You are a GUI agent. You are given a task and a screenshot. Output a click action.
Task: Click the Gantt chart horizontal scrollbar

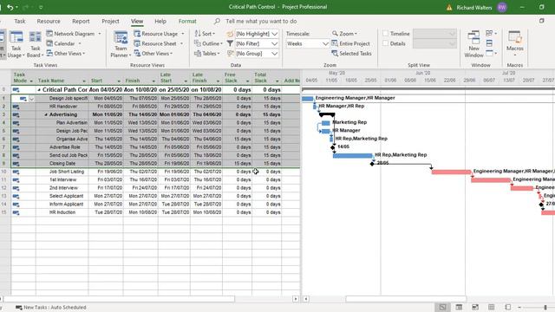406,299
